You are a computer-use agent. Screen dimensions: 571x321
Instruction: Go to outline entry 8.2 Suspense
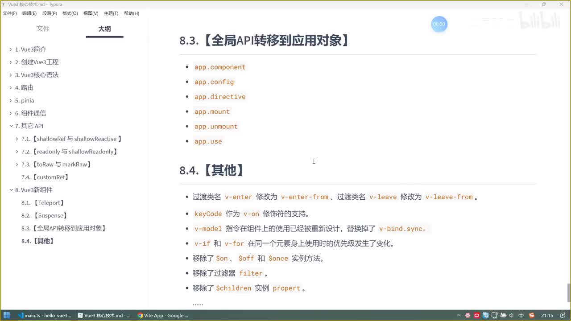pyautogui.click(x=45, y=215)
